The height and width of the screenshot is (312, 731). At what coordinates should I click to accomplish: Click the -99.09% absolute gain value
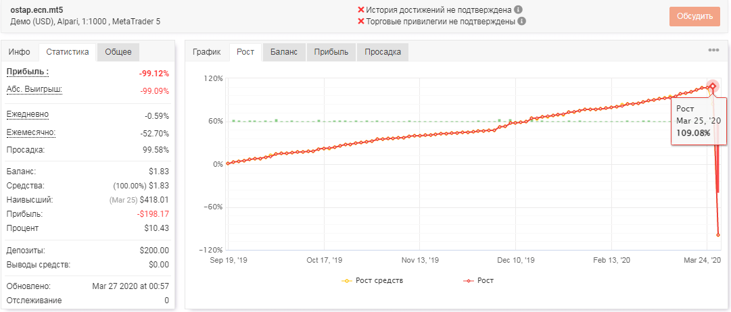[x=154, y=91]
